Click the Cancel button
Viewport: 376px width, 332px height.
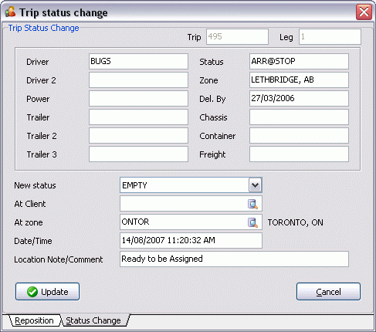(328, 292)
